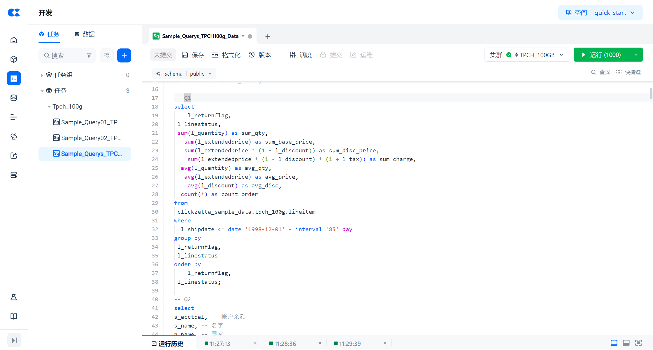Click the search input field
The width and height of the screenshot is (653, 350).
point(67,55)
